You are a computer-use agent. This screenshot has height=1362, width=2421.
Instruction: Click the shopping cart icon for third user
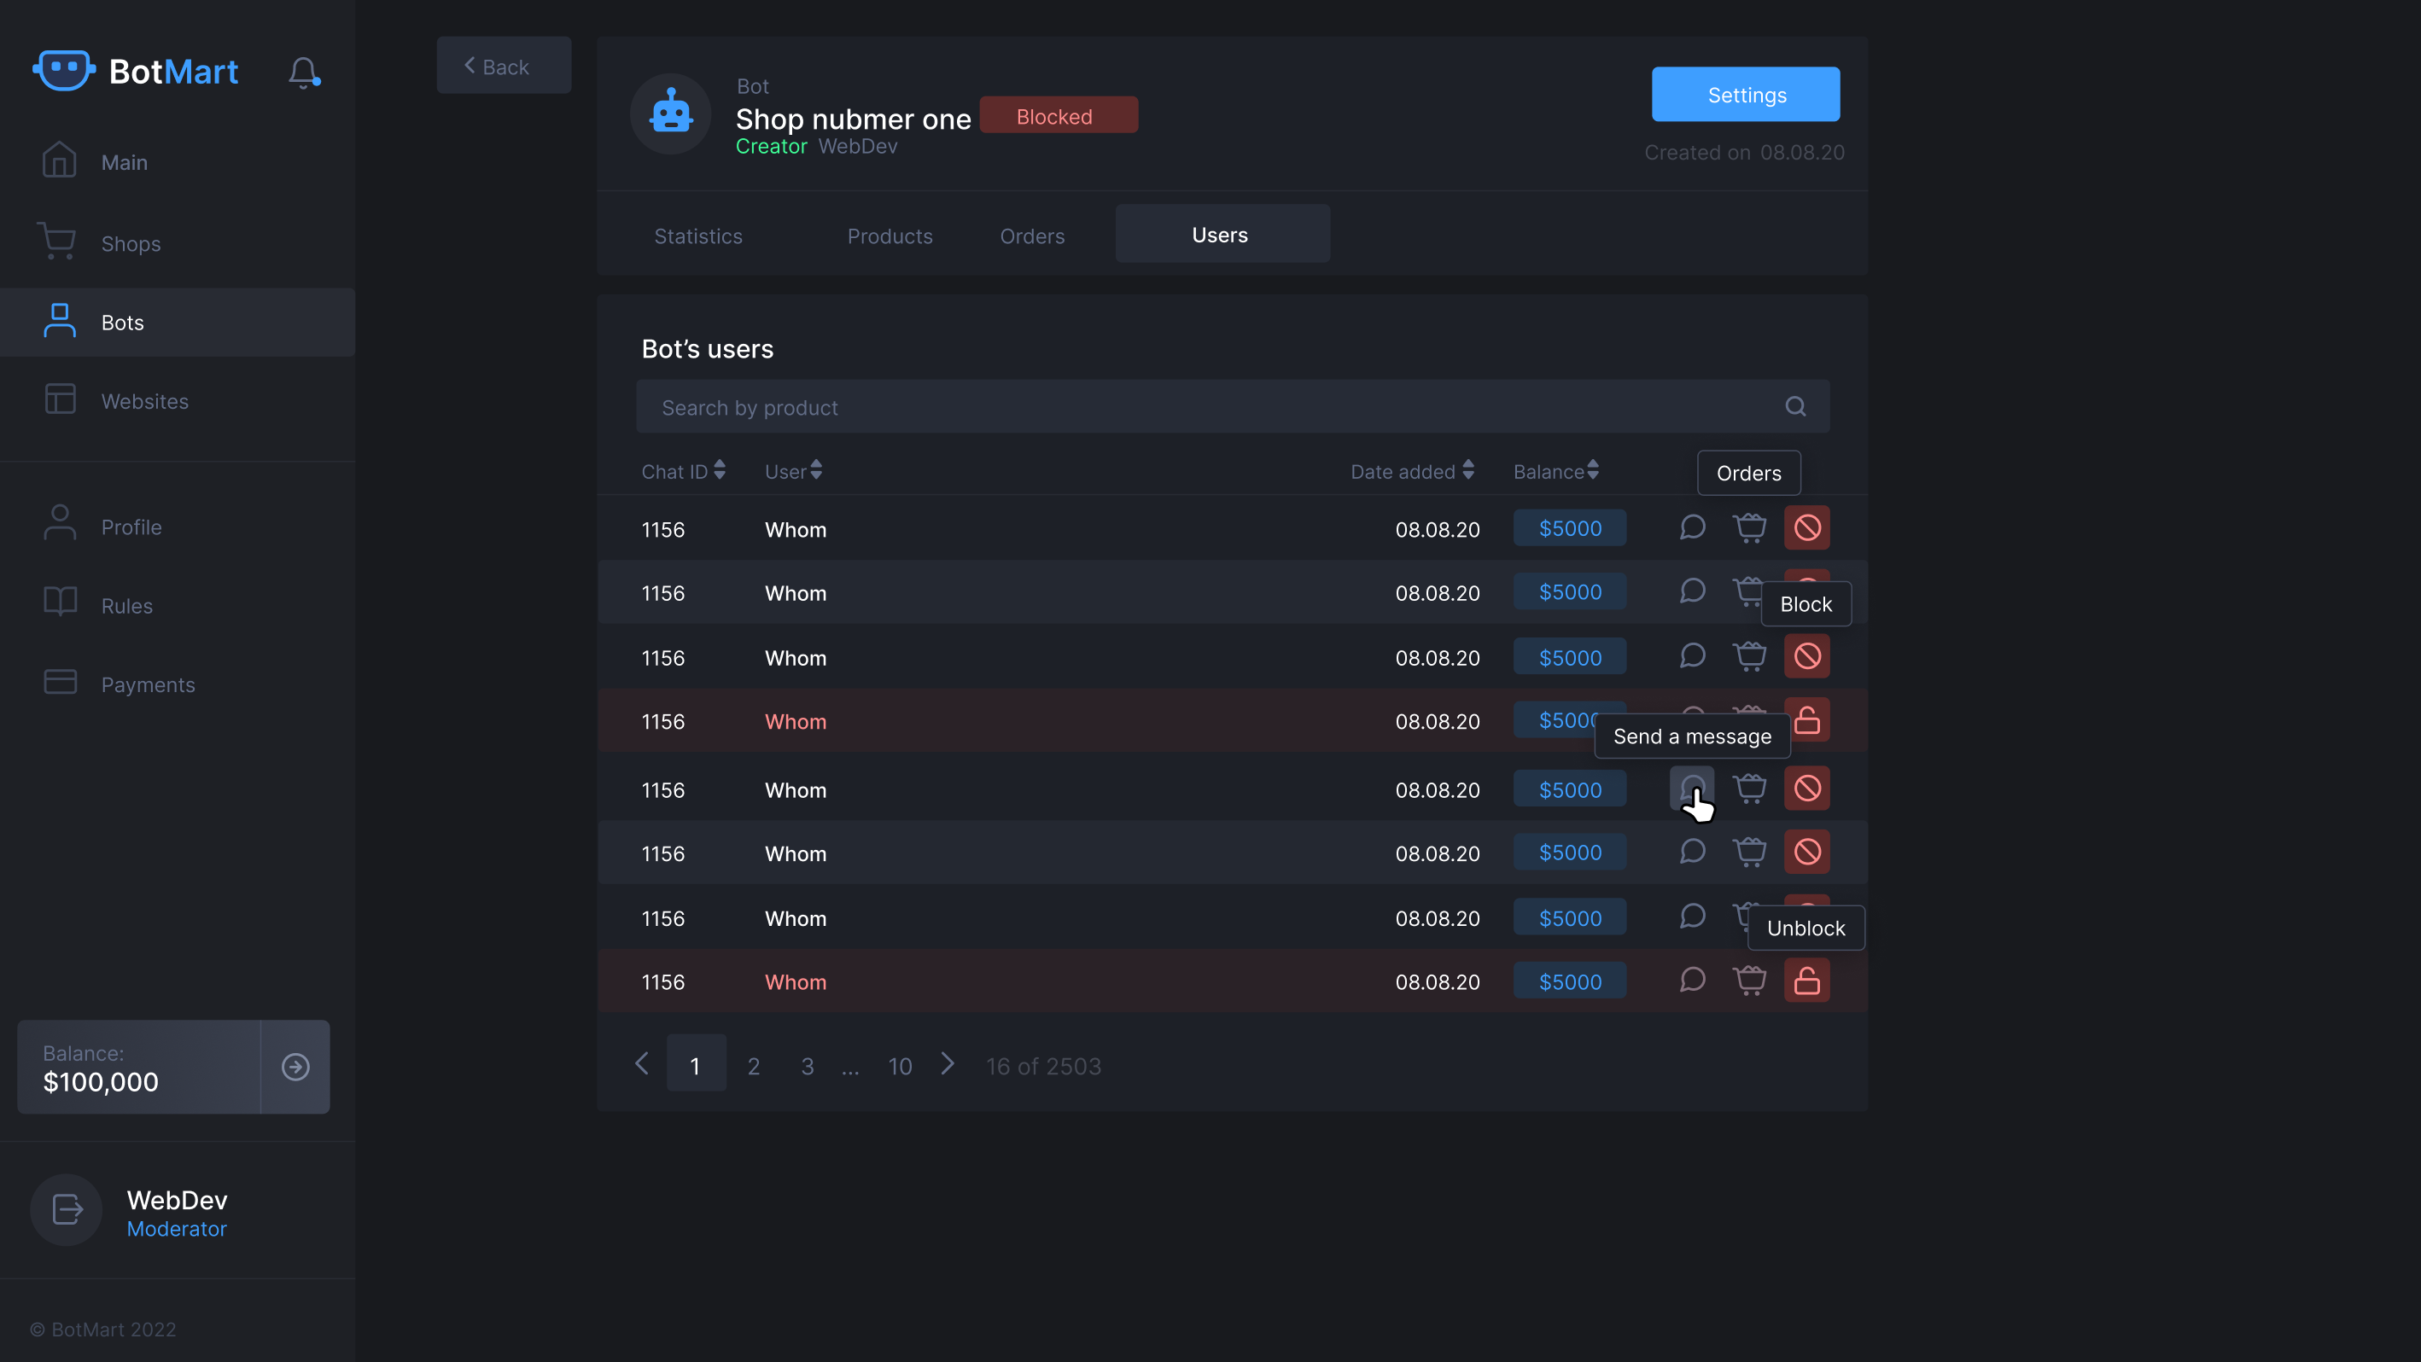pos(1749,657)
